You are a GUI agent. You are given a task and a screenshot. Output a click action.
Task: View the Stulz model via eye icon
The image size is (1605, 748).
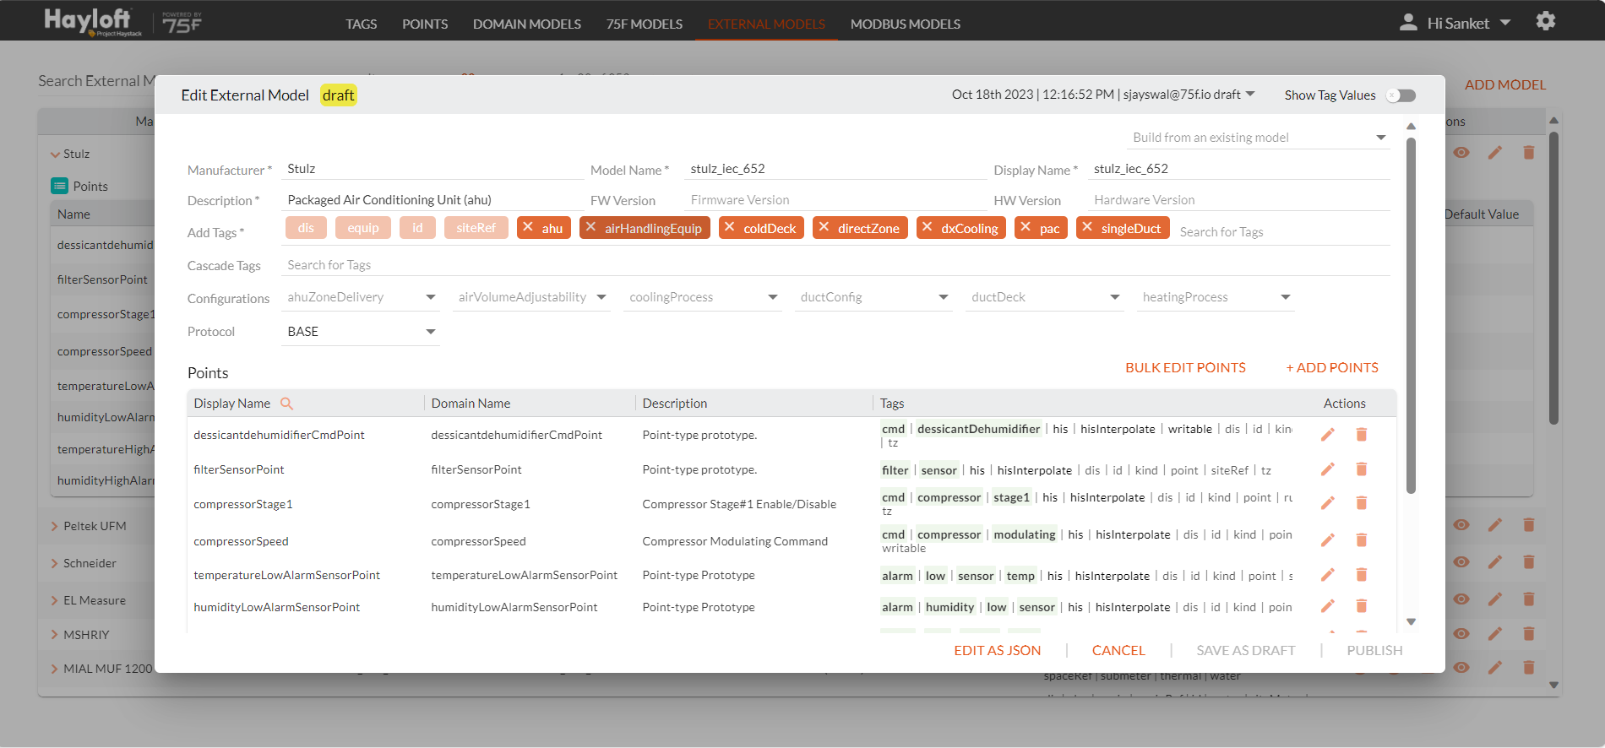[x=1461, y=153]
